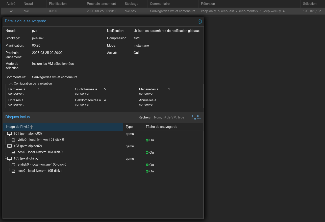Sort by the Sélection column header
325x222 pixels.
[x=313, y=4]
